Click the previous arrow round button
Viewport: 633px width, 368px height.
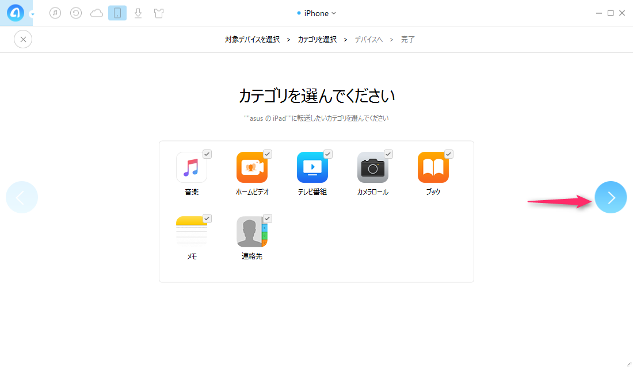tap(22, 197)
